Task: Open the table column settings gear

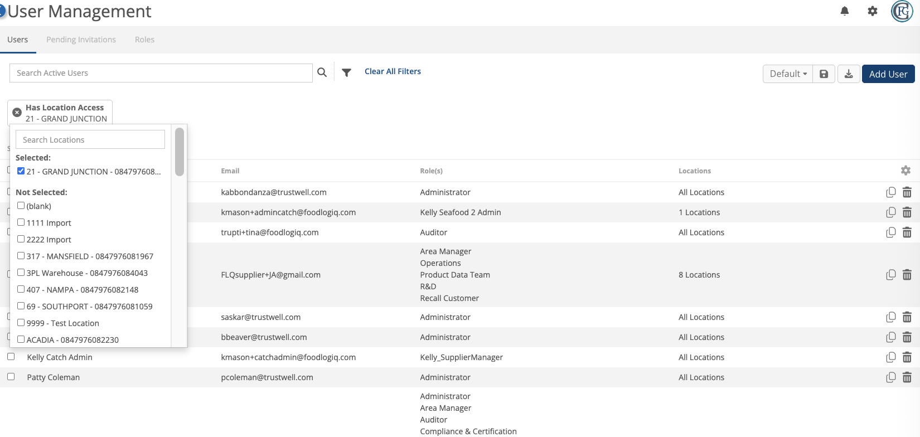Action: click(x=906, y=171)
